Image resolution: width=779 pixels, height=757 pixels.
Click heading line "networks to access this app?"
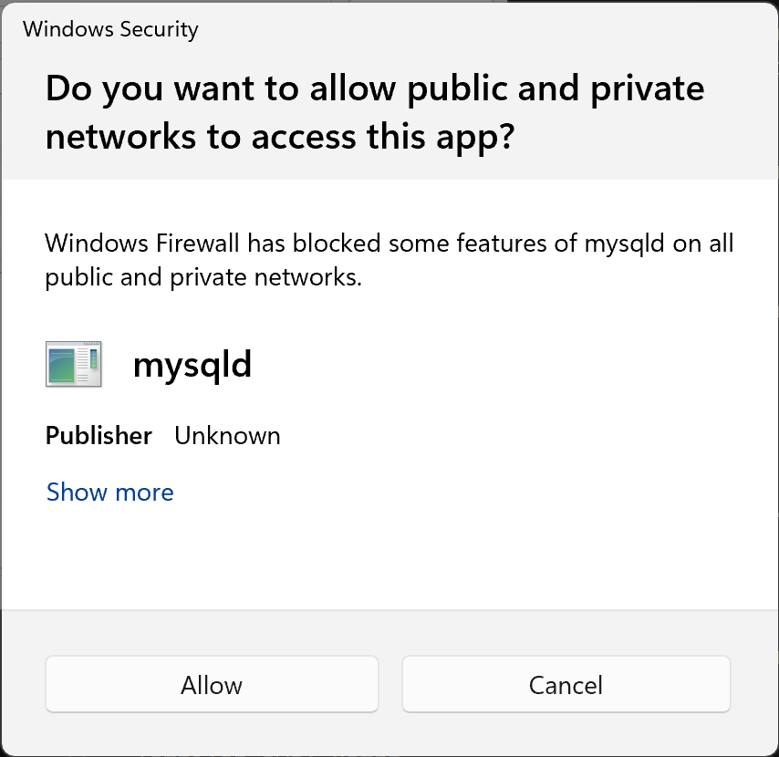tap(281, 136)
